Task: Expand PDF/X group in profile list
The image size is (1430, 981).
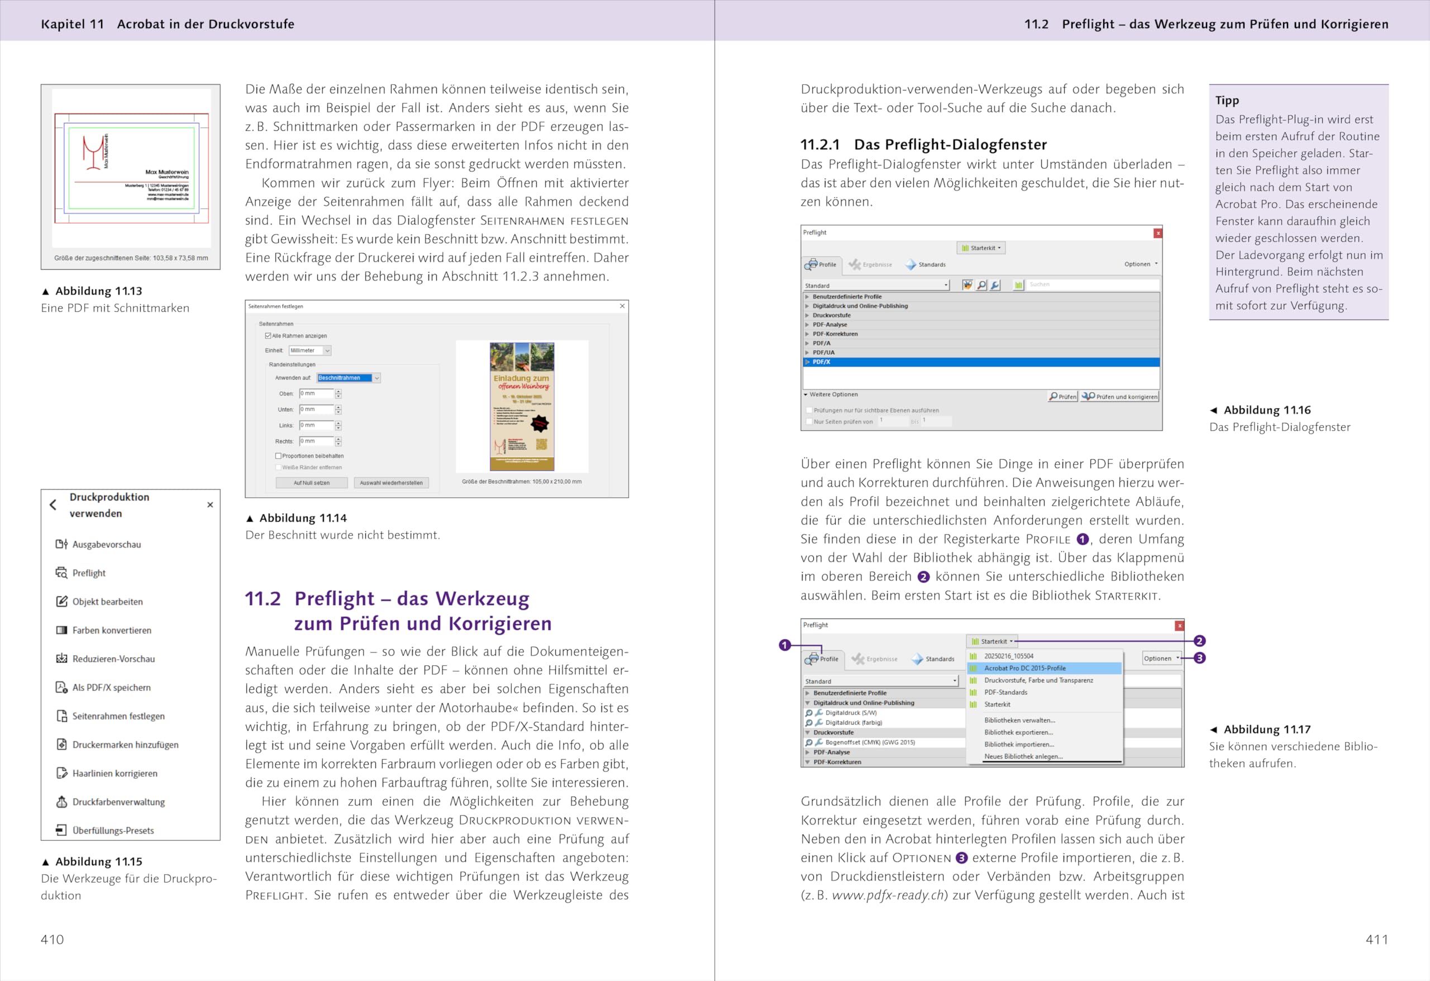Action: (807, 362)
